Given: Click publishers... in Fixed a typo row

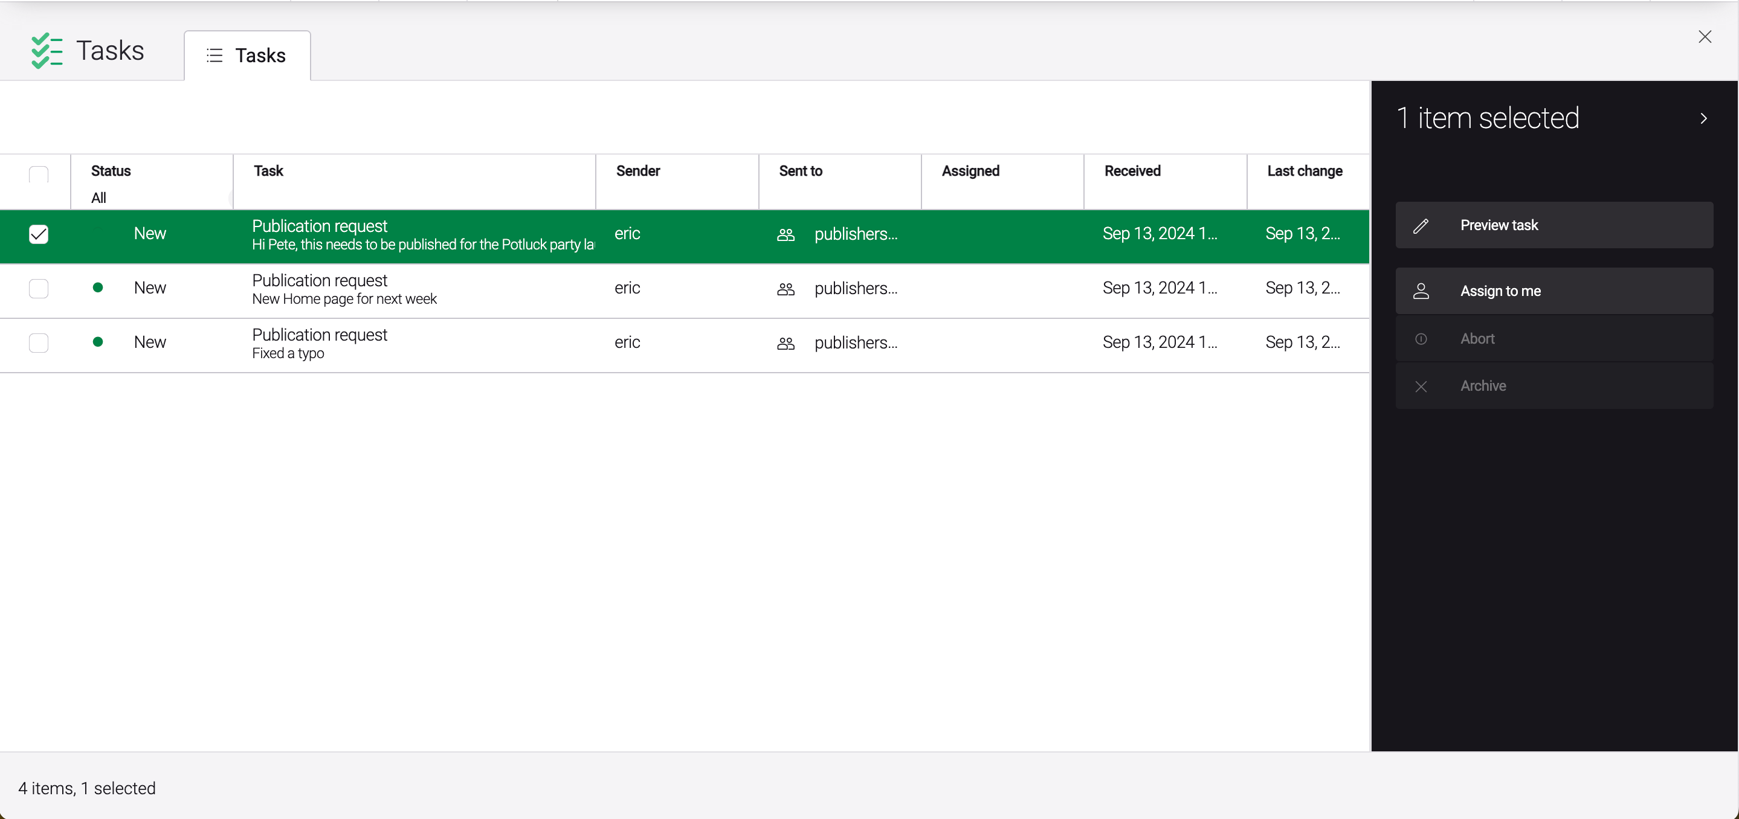Looking at the screenshot, I should click(856, 344).
